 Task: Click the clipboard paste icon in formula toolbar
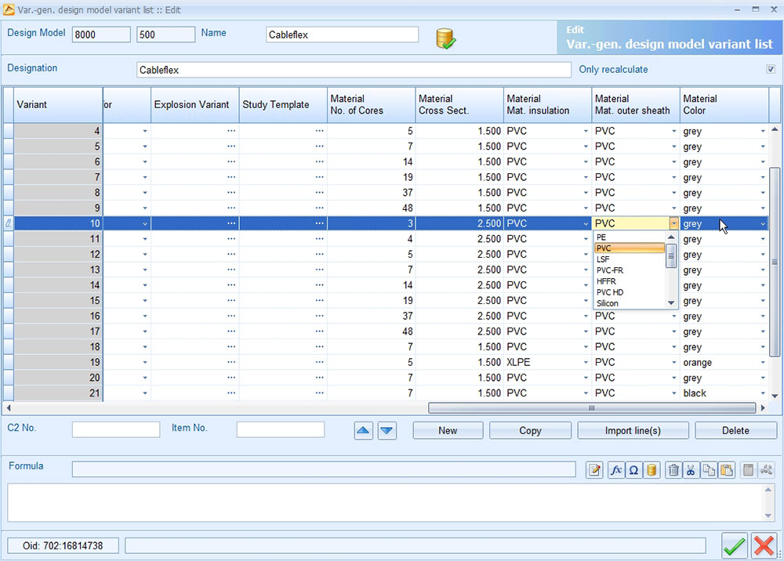[727, 470]
